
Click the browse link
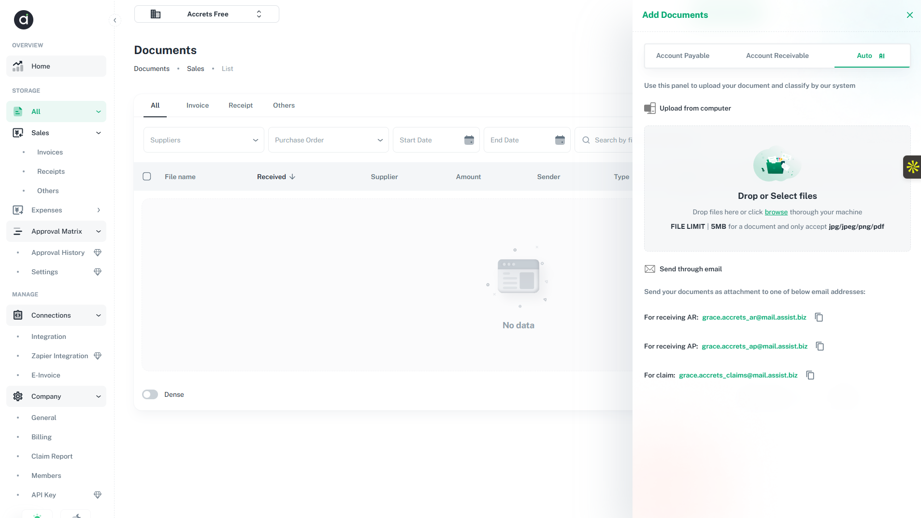pyautogui.click(x=776, y=212)
